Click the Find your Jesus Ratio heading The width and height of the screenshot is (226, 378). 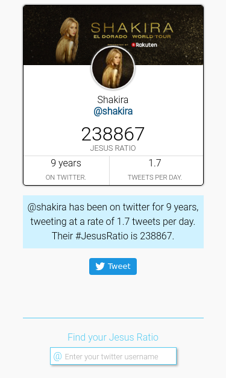click(113, 337)
